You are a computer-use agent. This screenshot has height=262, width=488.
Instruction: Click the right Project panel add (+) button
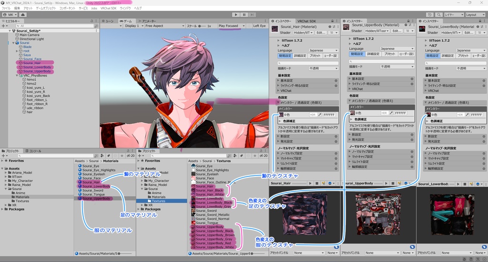141,155
